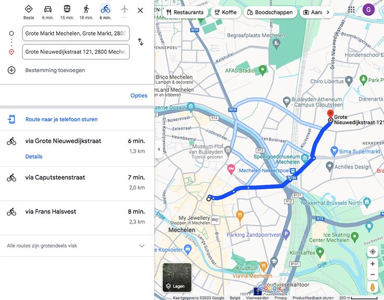Click the swap start and destination arrows
This screenshot has width=384, height=300.
coord(140,42)
